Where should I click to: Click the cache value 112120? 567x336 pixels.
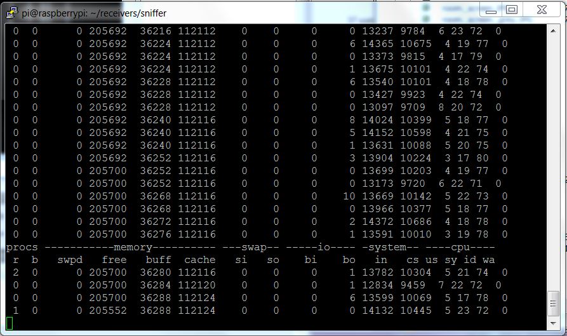click(x=197, y=285)
